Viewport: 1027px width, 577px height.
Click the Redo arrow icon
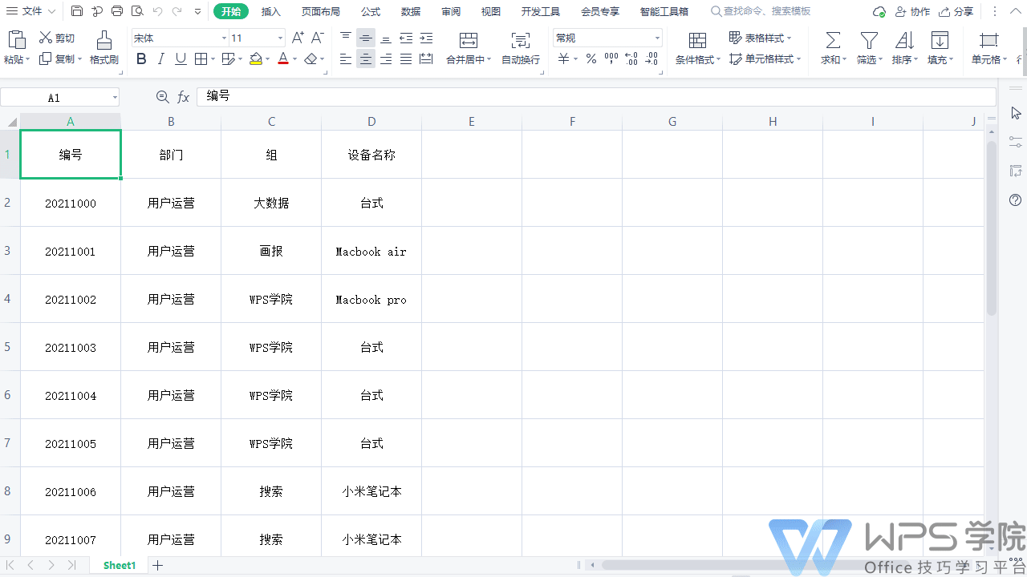(x=177, y=11)
